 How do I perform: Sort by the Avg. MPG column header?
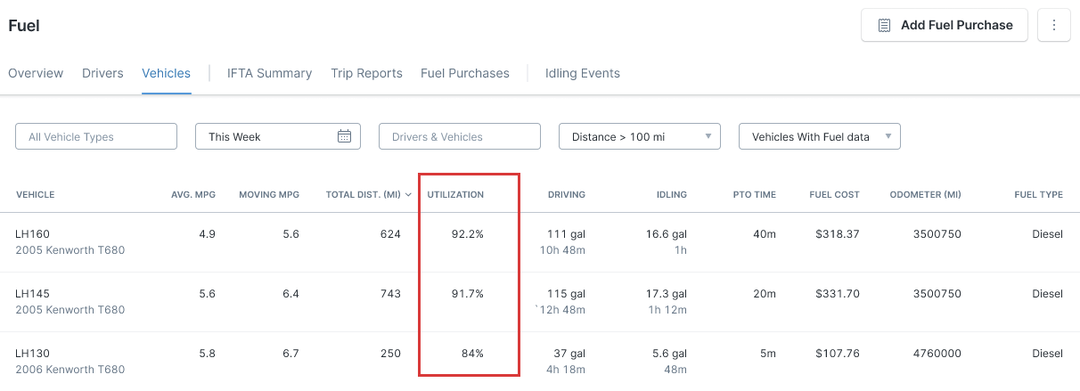(193, 194)
